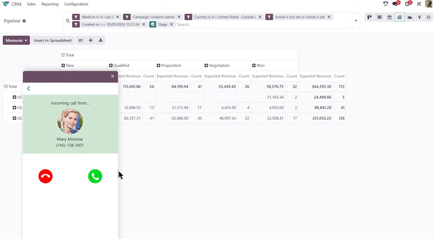The image size is (434, 239).
Task: Switch to Activity view
Action: pos(428,17)
